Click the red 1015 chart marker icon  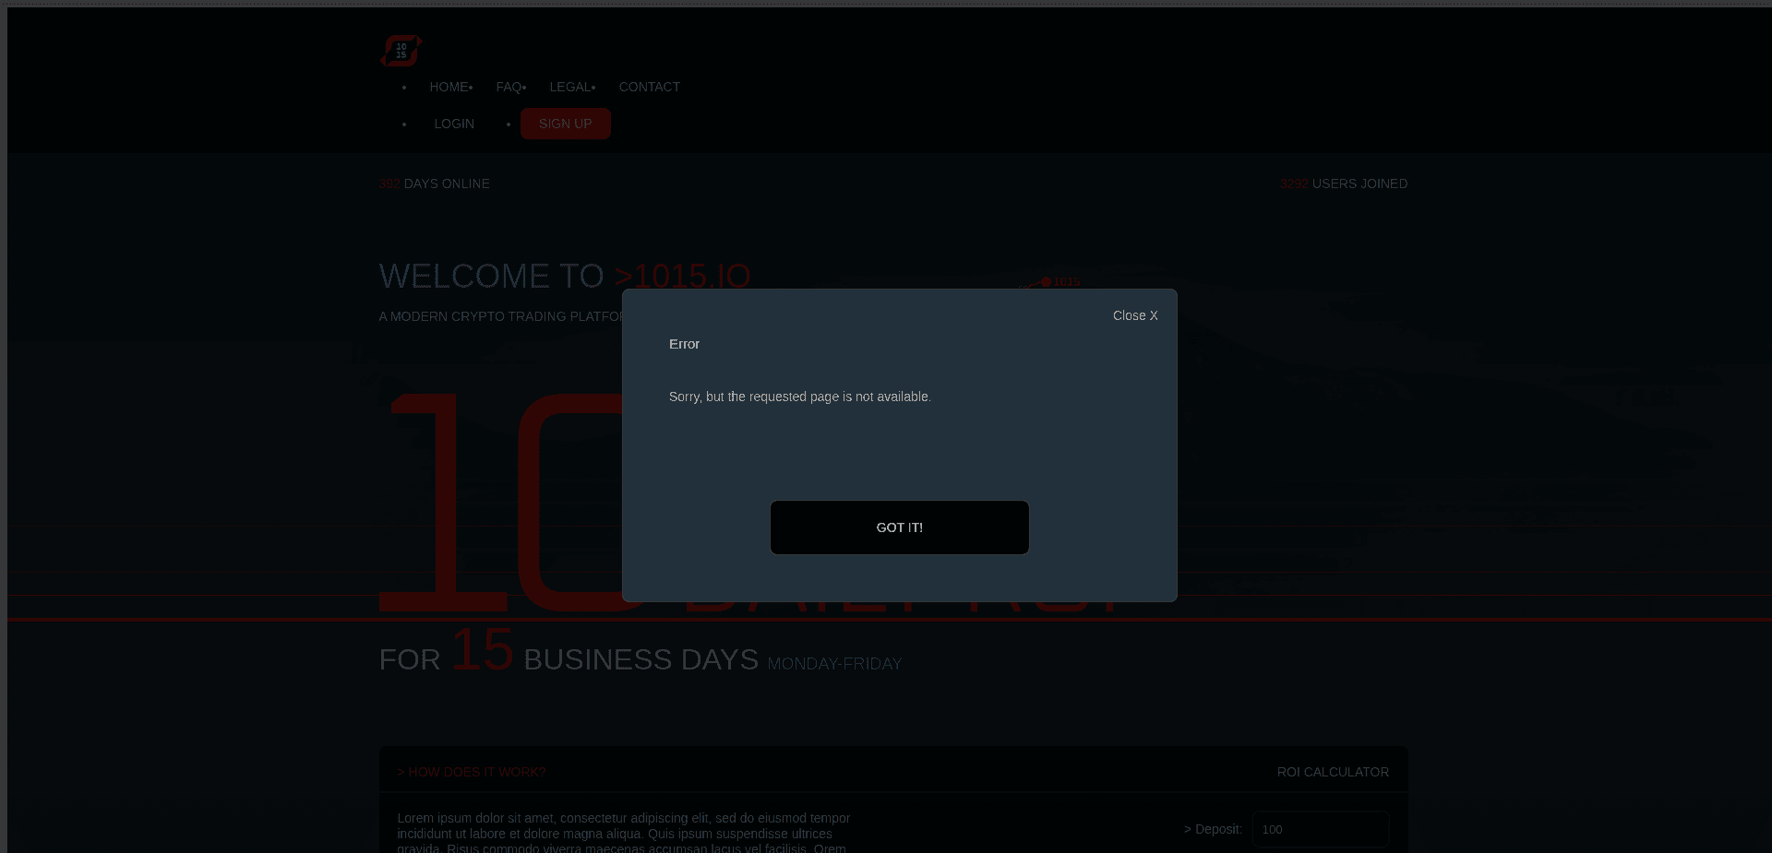(x=1048, y=282)
